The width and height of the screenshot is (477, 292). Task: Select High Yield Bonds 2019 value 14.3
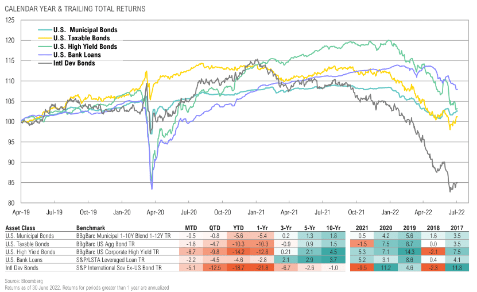409,252
